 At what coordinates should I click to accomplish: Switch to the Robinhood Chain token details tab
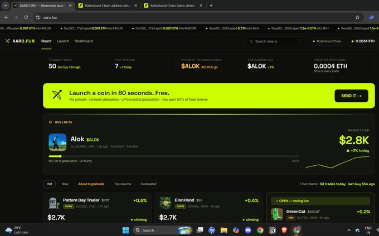173,6
